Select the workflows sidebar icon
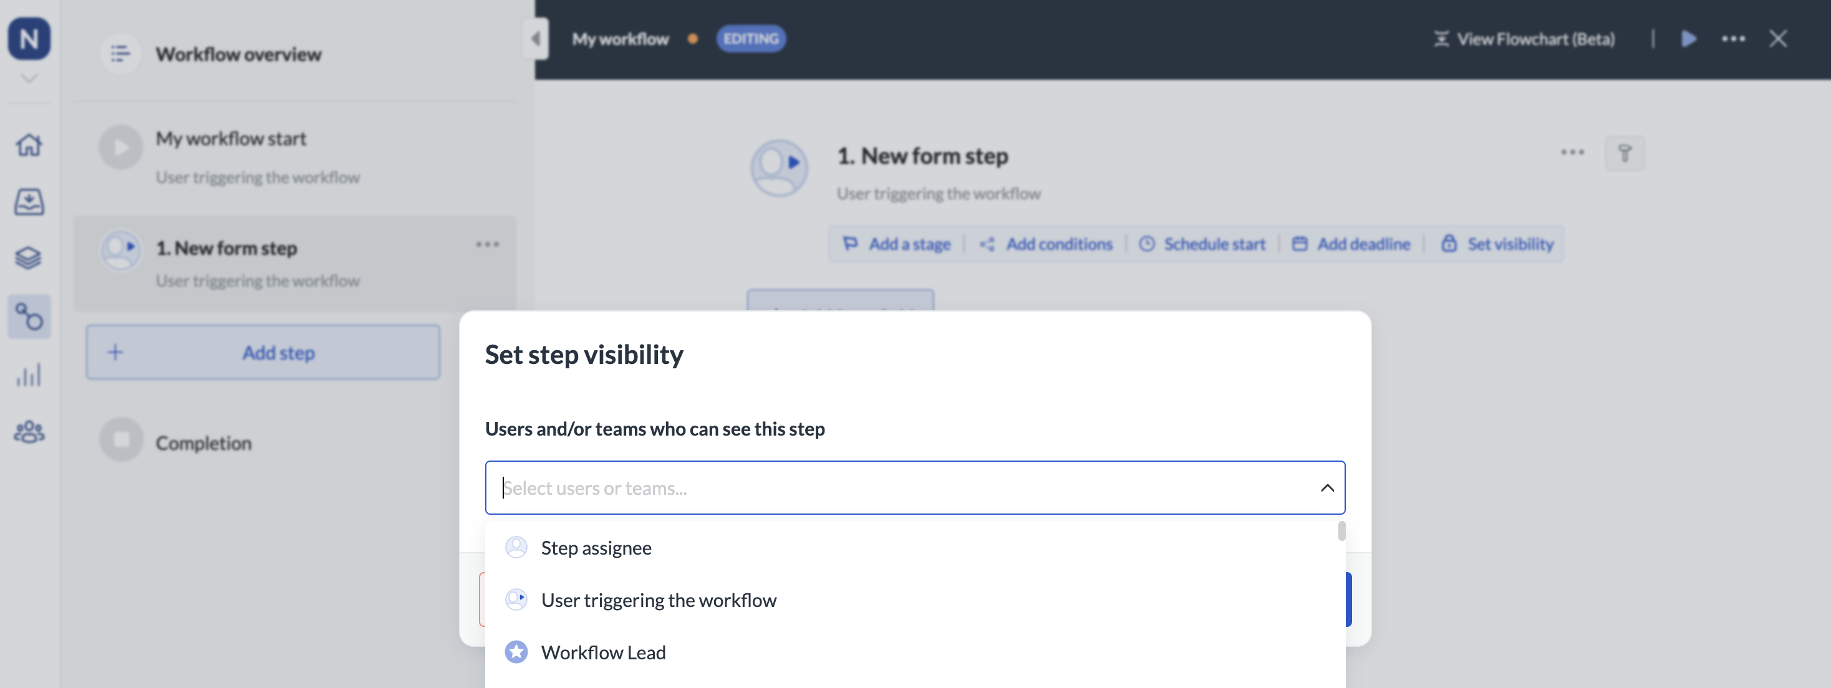 (29, 317)
